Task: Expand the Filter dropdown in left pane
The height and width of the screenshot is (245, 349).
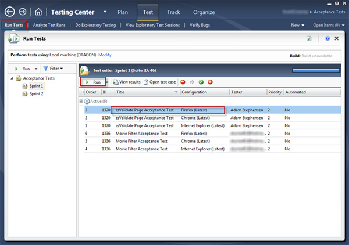Action: (x=54, y=69)
